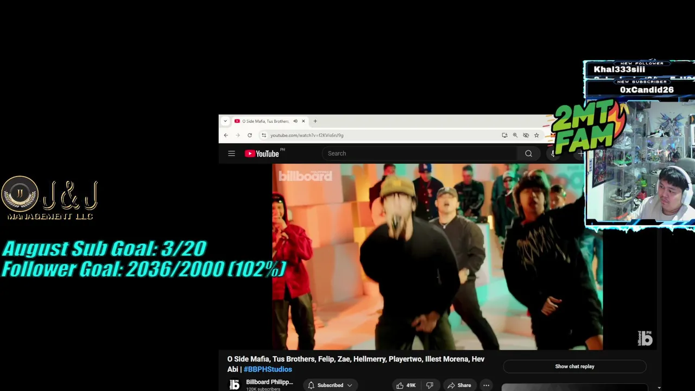Bookmark this page with the star icon
This screenshot has height=391, width=695.
point(536,135)
